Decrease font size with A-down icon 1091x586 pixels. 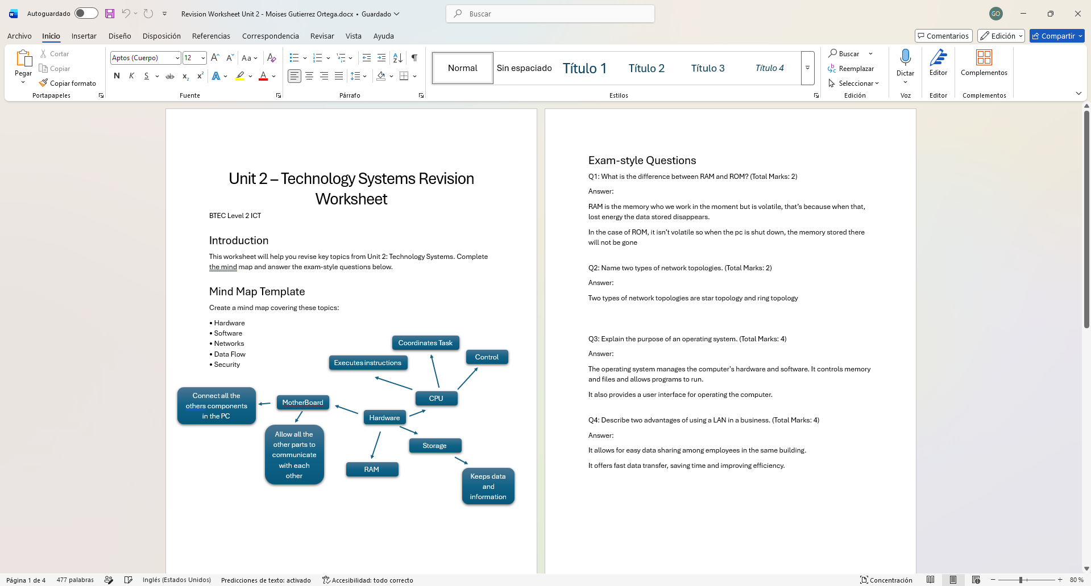230,57
